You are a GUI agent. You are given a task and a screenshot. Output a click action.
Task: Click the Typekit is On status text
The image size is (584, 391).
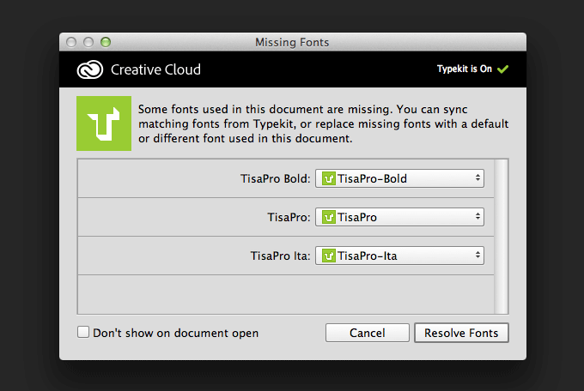(464, 69)
